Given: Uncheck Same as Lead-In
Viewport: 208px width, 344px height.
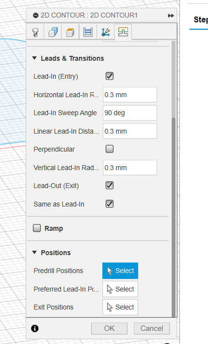Looking at the screenshot, I should [110, 204].
